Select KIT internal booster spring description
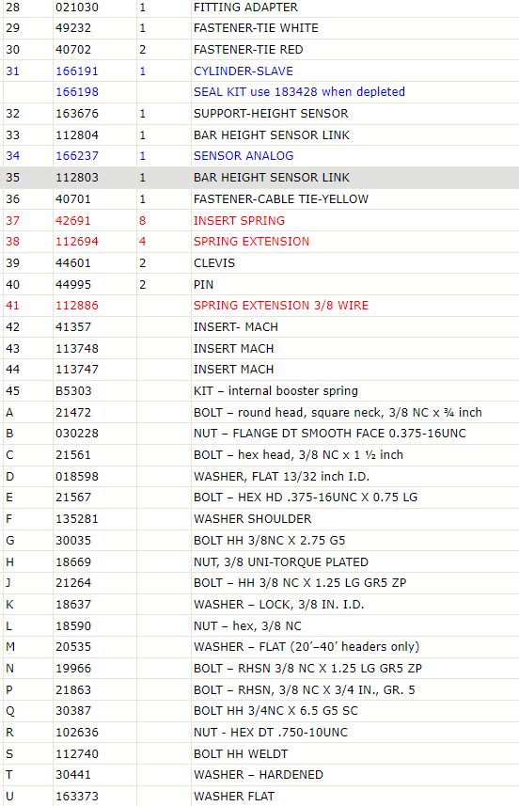 tap(275, 390)
